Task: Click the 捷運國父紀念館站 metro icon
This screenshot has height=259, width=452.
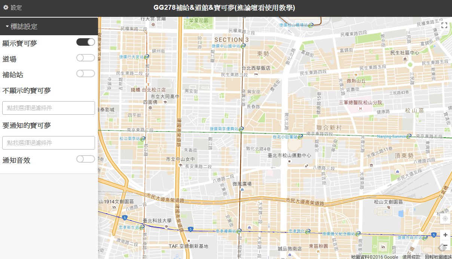Action: pyautogui.click(x=358, y=234)
